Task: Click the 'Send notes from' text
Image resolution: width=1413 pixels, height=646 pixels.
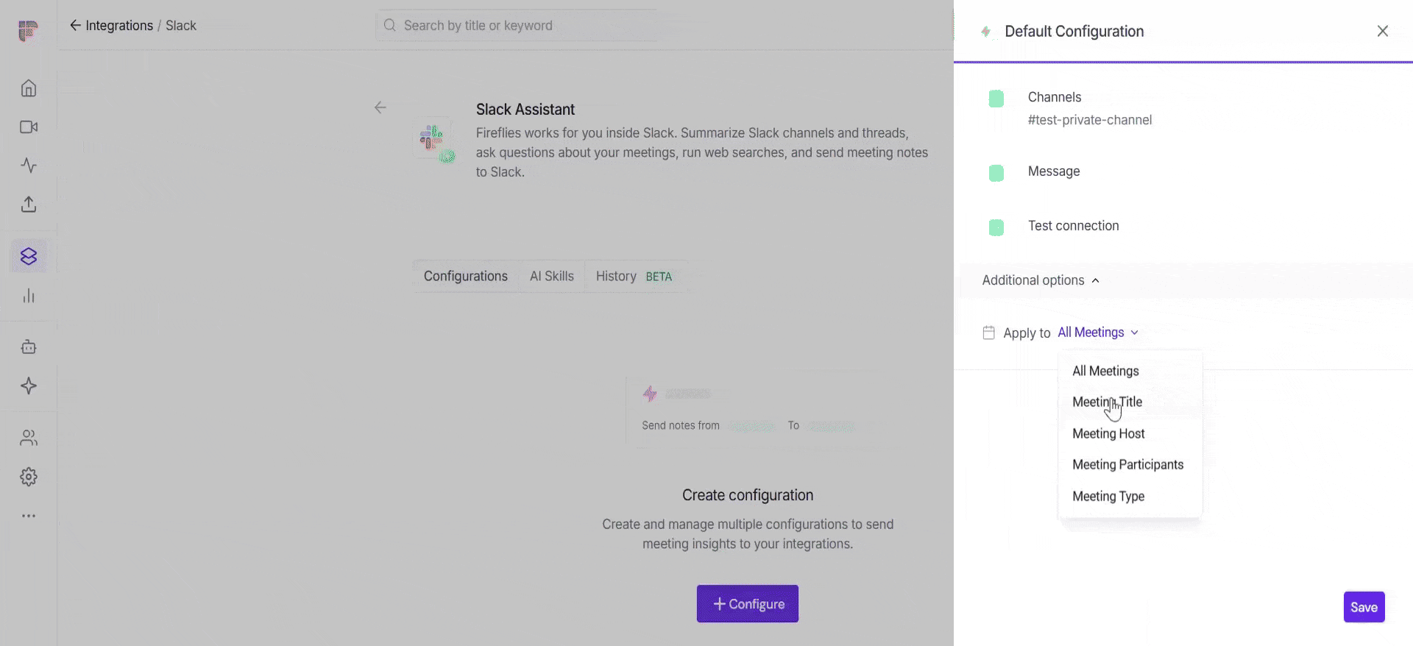Action: point(680,425)
